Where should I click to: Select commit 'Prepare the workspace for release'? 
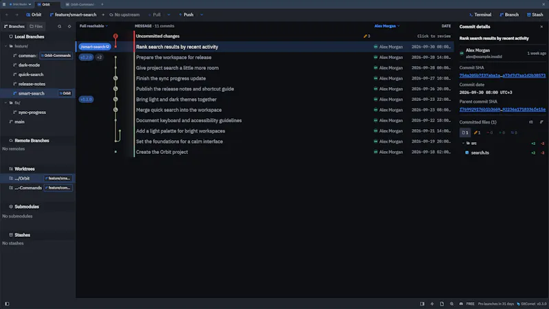click(x=265, y=57)
